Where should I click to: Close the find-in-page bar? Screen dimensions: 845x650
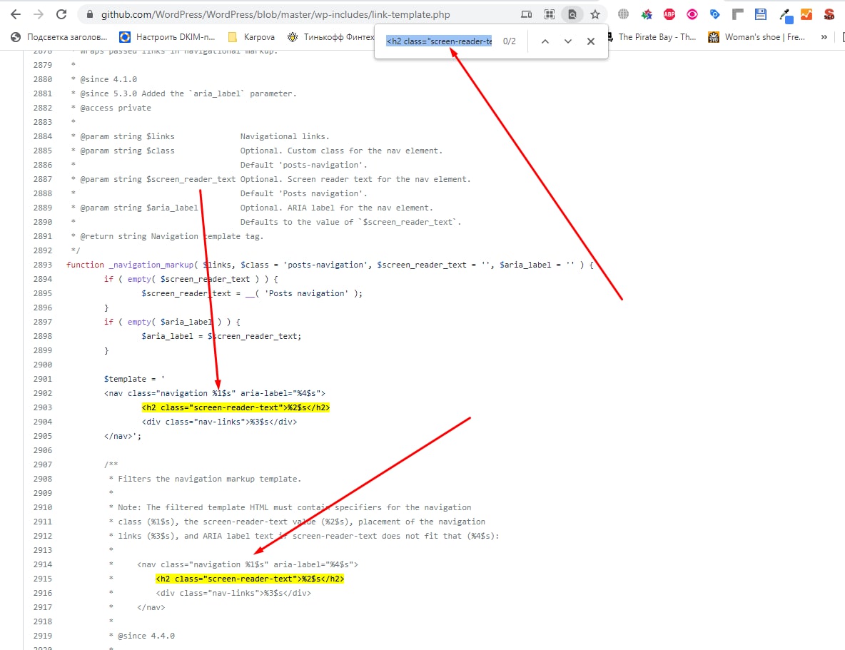pyautogui.click(x=591, y=41)
